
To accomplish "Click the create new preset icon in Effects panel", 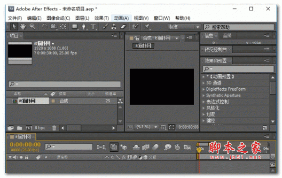I will (x=265, y=128).
